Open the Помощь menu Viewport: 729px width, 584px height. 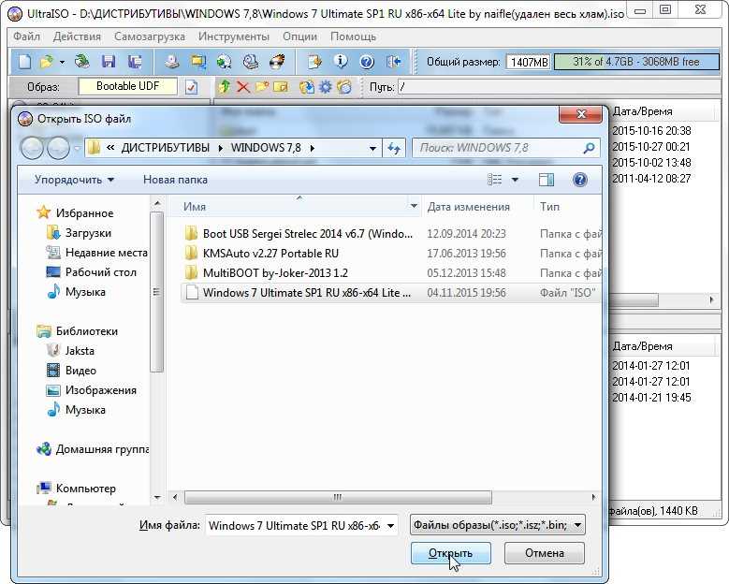(354, 36)
